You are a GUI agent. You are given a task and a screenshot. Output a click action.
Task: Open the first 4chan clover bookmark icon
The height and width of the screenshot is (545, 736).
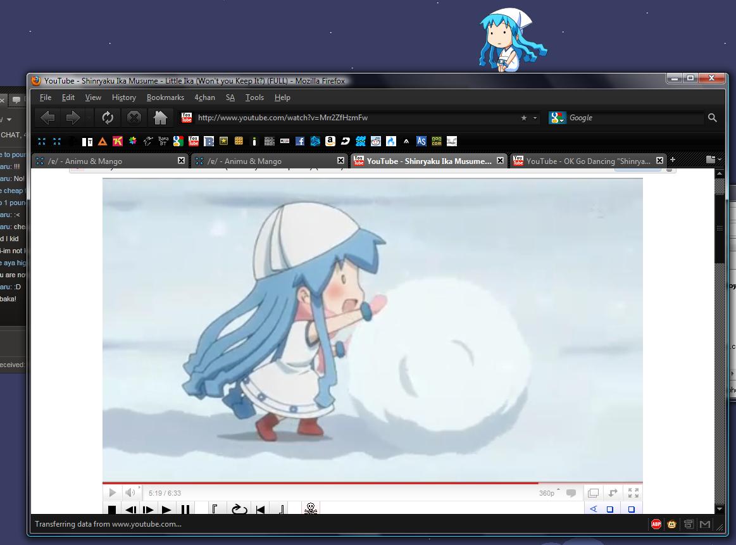(x=42, y=141)
